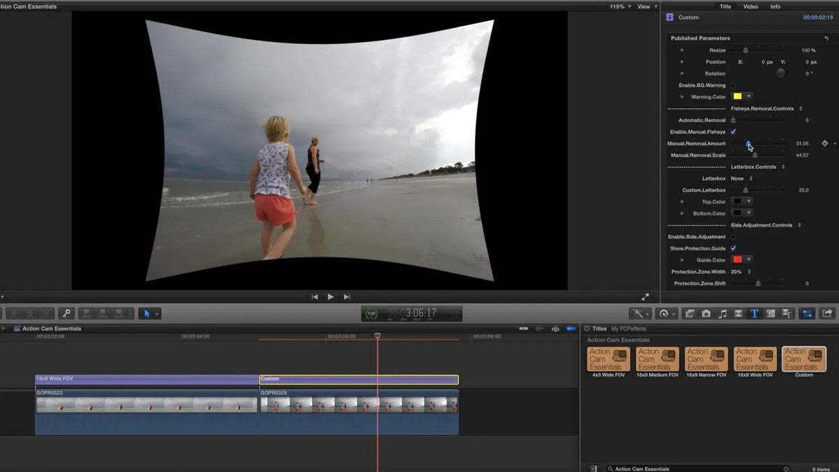Image resolution: width=839 pixels, height=472 pixels.
Task: Click the Titles search field
Action: pyautogui.click(x=698, y=469)
